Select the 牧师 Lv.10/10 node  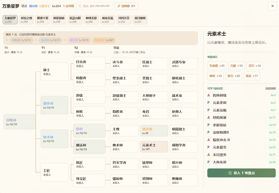[x=89, y=131]
